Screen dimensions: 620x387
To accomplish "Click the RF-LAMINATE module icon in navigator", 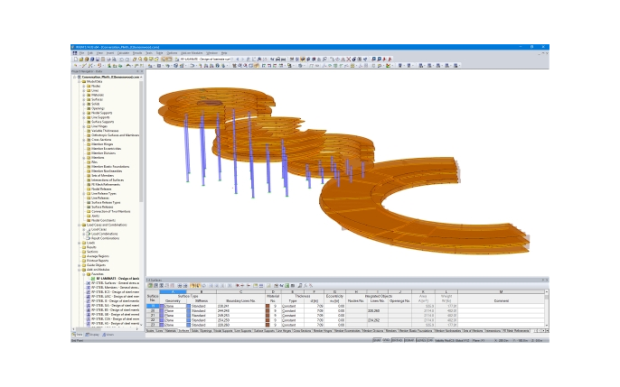I will click(93, 279).
